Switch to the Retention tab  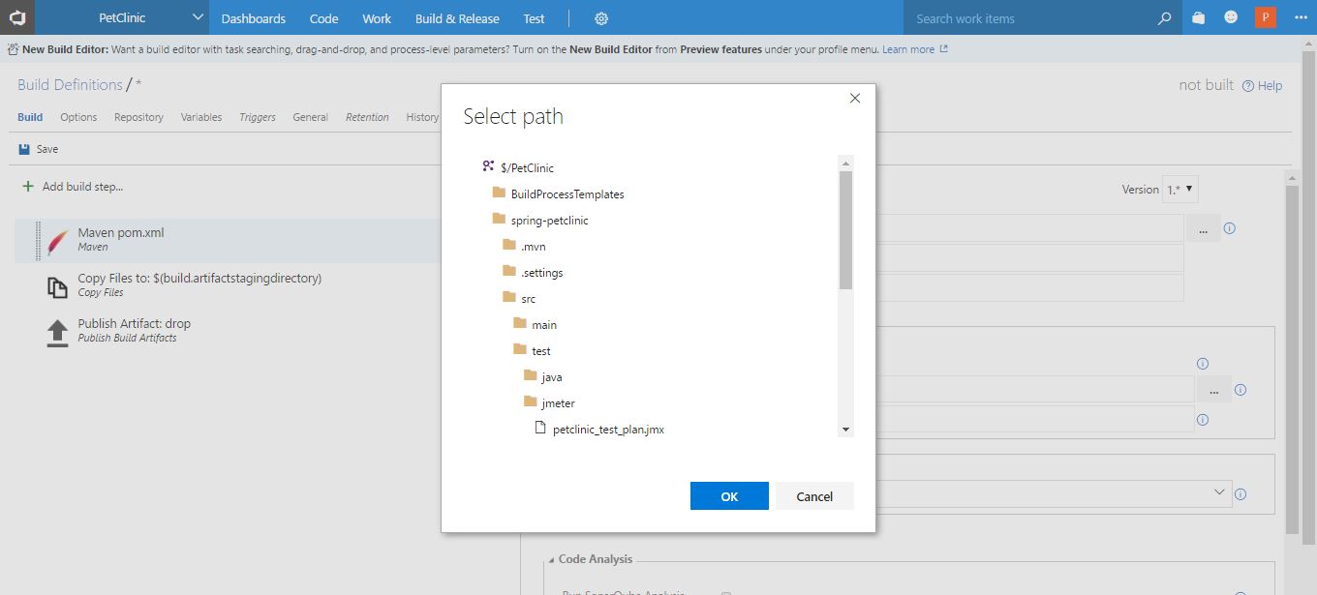click(x=367, y=117)
